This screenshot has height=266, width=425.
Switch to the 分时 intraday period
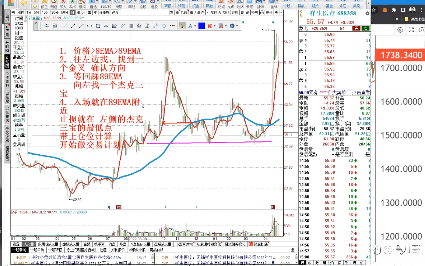click(20, 12)
